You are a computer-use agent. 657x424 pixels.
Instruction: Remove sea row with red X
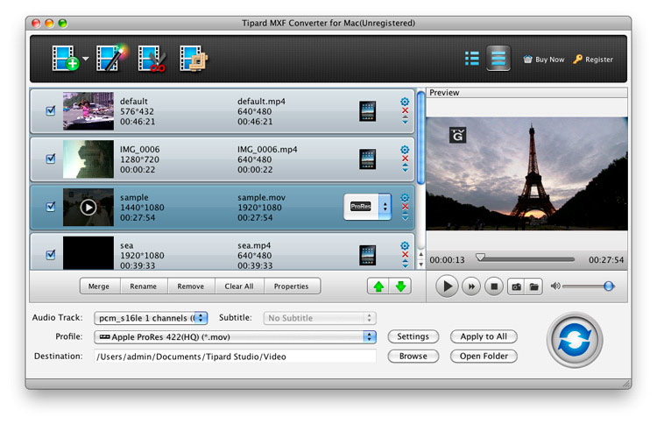(406, 255)
